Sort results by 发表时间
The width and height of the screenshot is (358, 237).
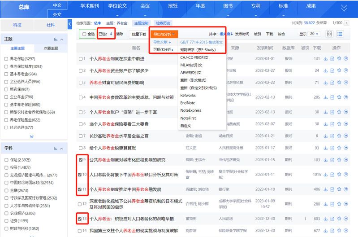point(242,34)
